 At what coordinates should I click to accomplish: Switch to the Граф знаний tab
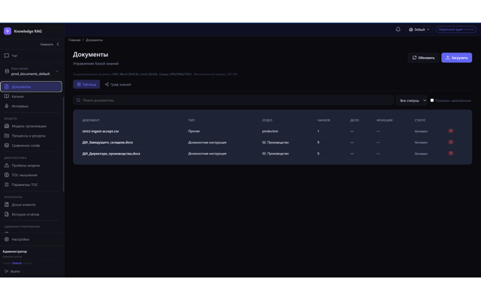(x=118, y=85)
